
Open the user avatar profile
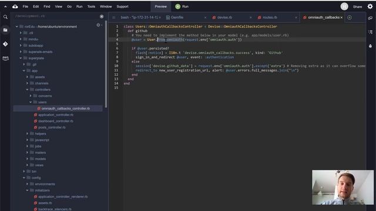click(x=344, y=6)
